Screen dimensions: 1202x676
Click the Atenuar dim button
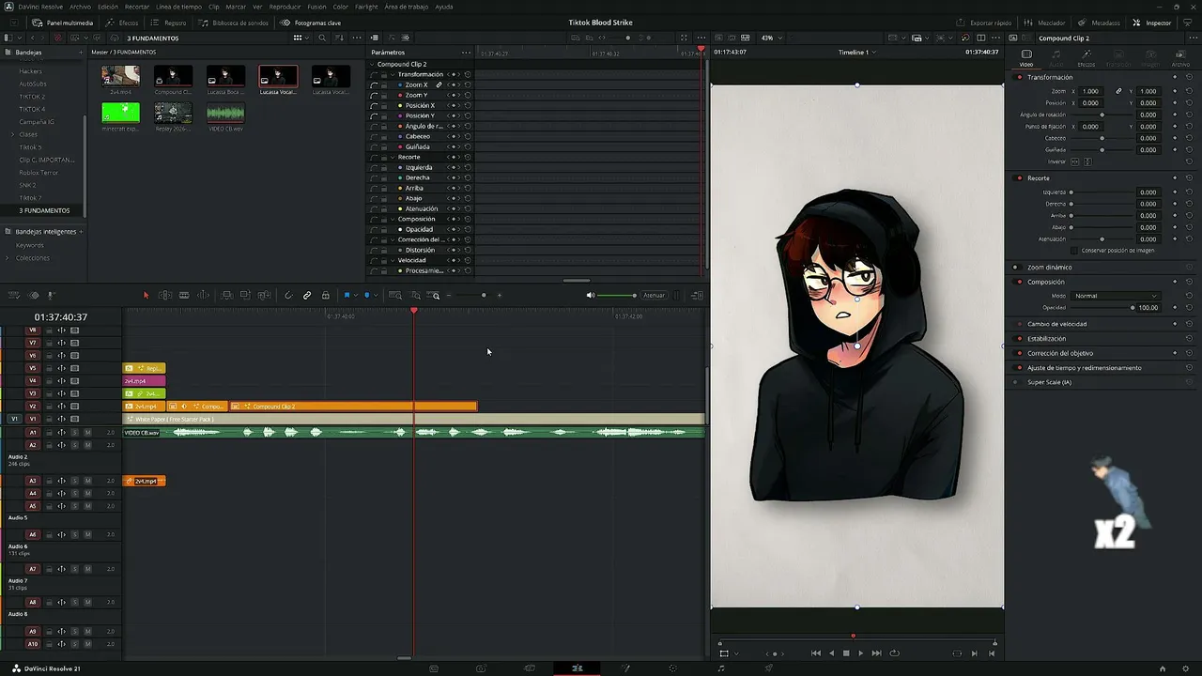click(x=654, y=296)
